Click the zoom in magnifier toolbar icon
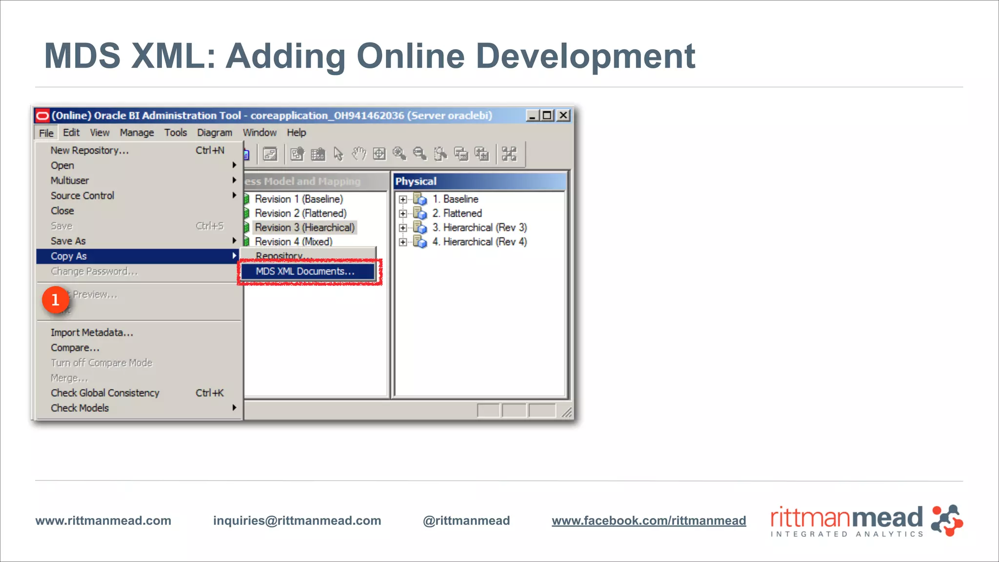Viewport: 999px width, 562px height. [x=400, y=154]
